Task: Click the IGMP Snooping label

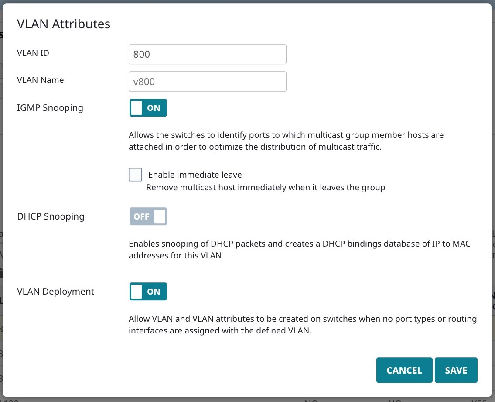Action: [50, 107]
